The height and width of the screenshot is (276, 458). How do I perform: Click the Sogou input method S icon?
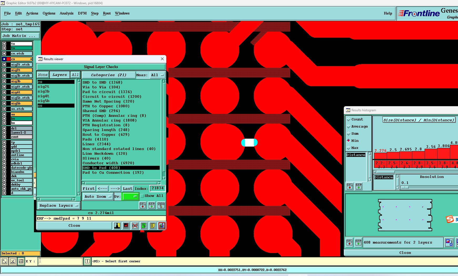(450, 219)
